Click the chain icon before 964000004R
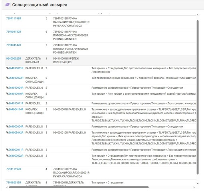Viewport: 204px width, 191px height. click(x=7, y=127)
